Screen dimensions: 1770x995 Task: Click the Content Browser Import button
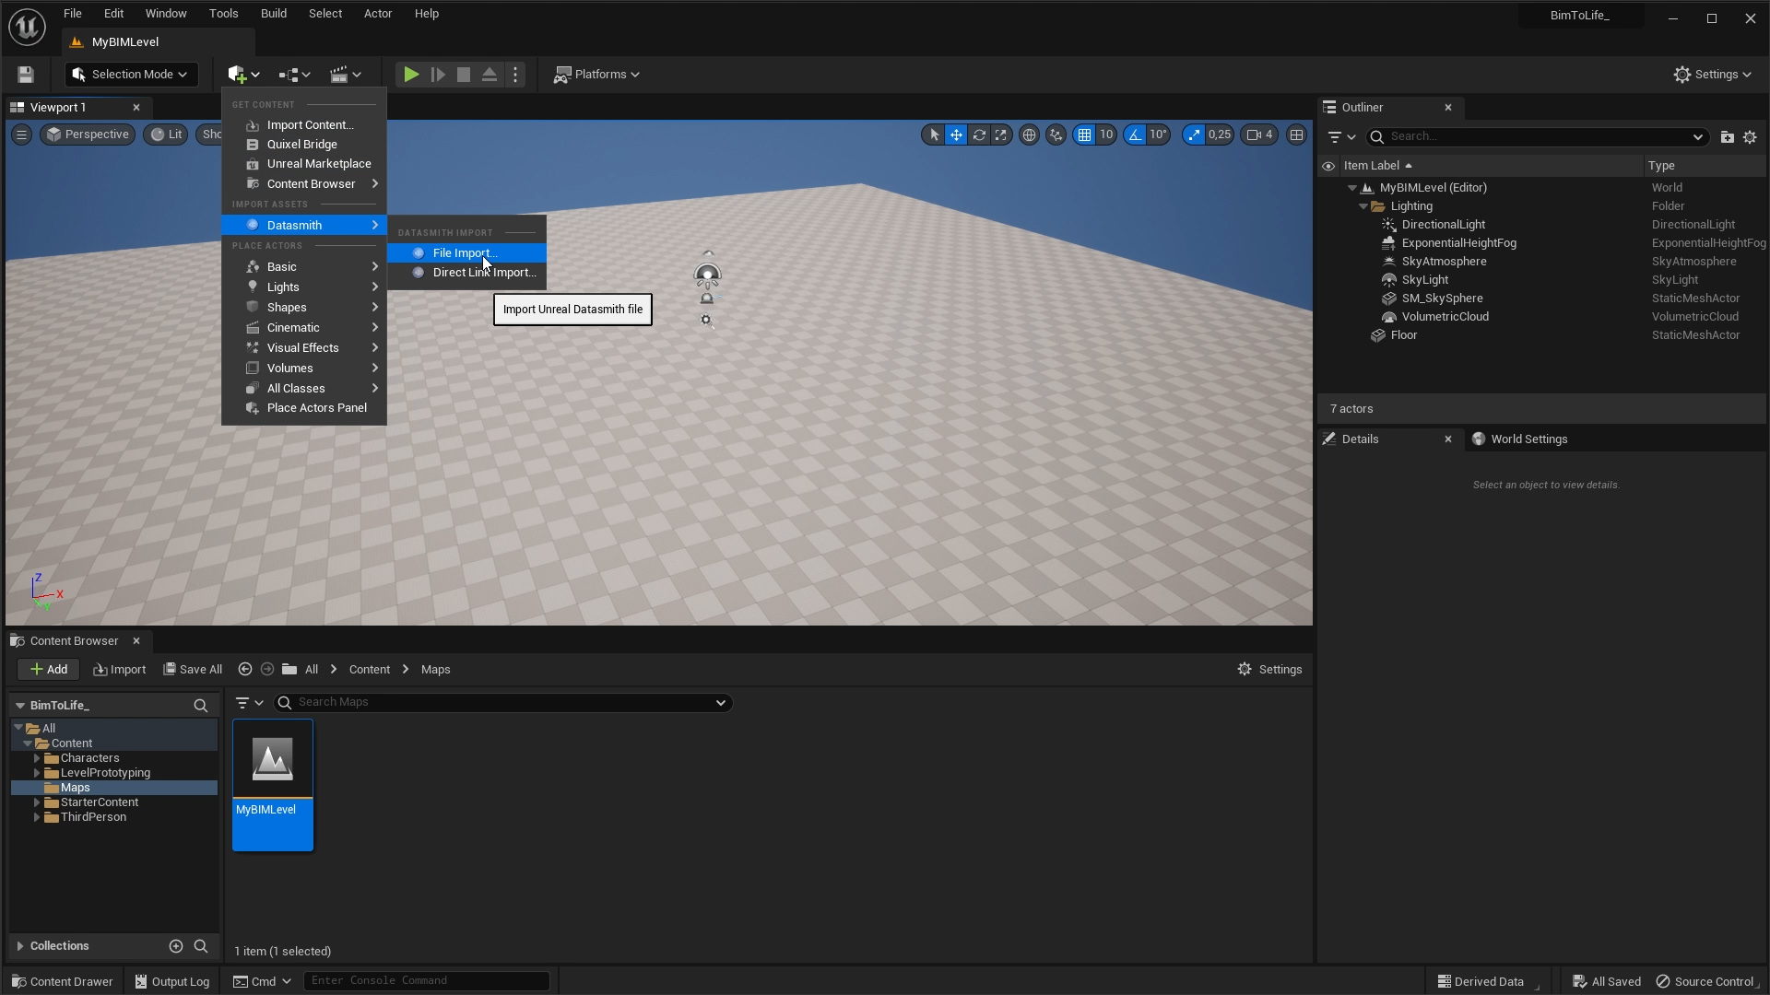coord(120,670)
